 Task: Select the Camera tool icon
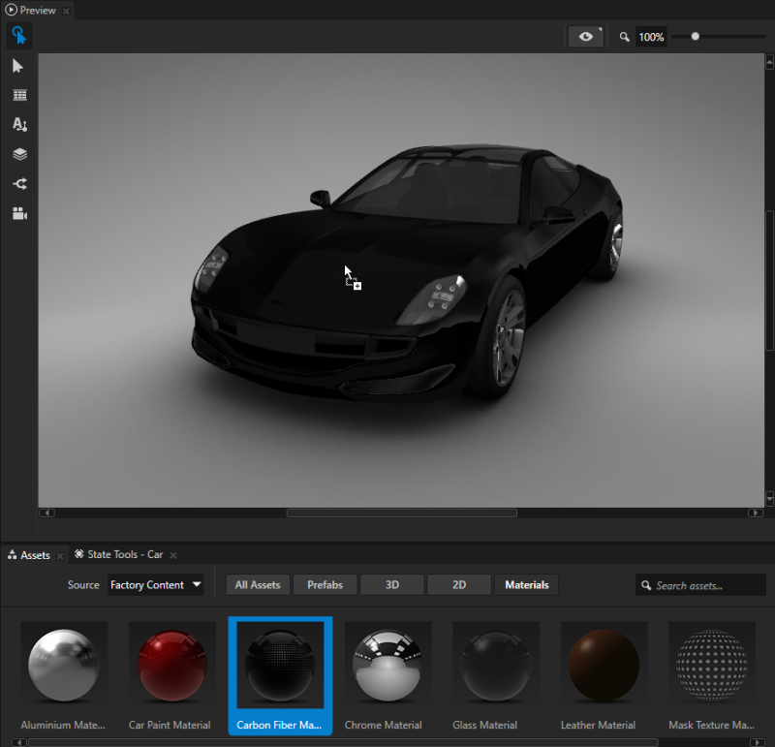click(19, 213)
